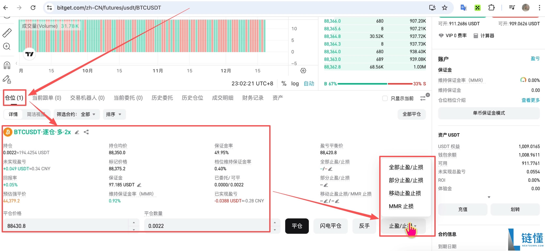The image size is (545, 251).
Task: Click the browser back arrow
Action: [6, 7]
